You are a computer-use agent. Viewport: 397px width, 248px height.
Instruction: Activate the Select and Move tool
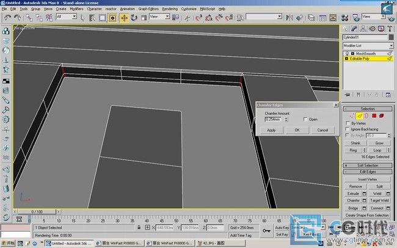[x=125, y=18]
